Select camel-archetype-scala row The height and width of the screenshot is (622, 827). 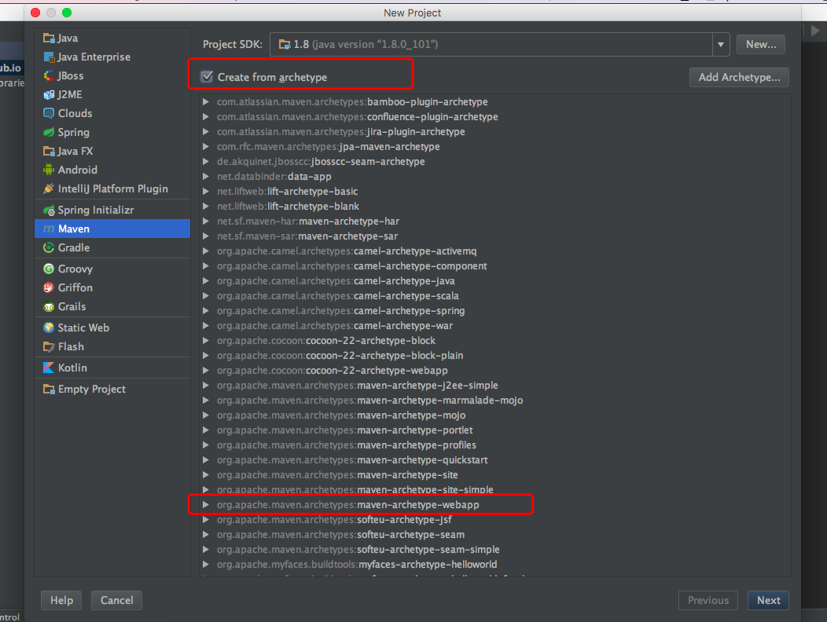coord(494,296)
